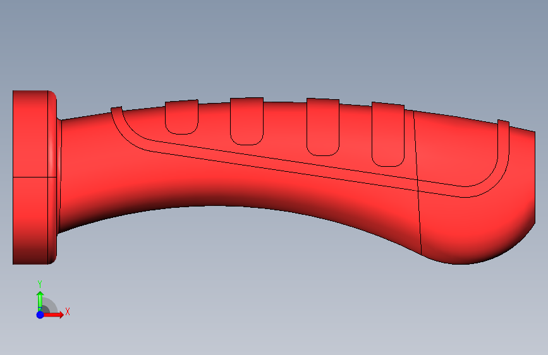Click the green Y-axis arrow of the triad
This screenshot has width=548, height=355.
coord(40,301)
